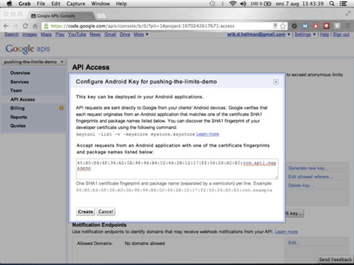The width and height of the screenshot is (354, 265).
Task: Expand the Settings dropdown
Action: 305,34
